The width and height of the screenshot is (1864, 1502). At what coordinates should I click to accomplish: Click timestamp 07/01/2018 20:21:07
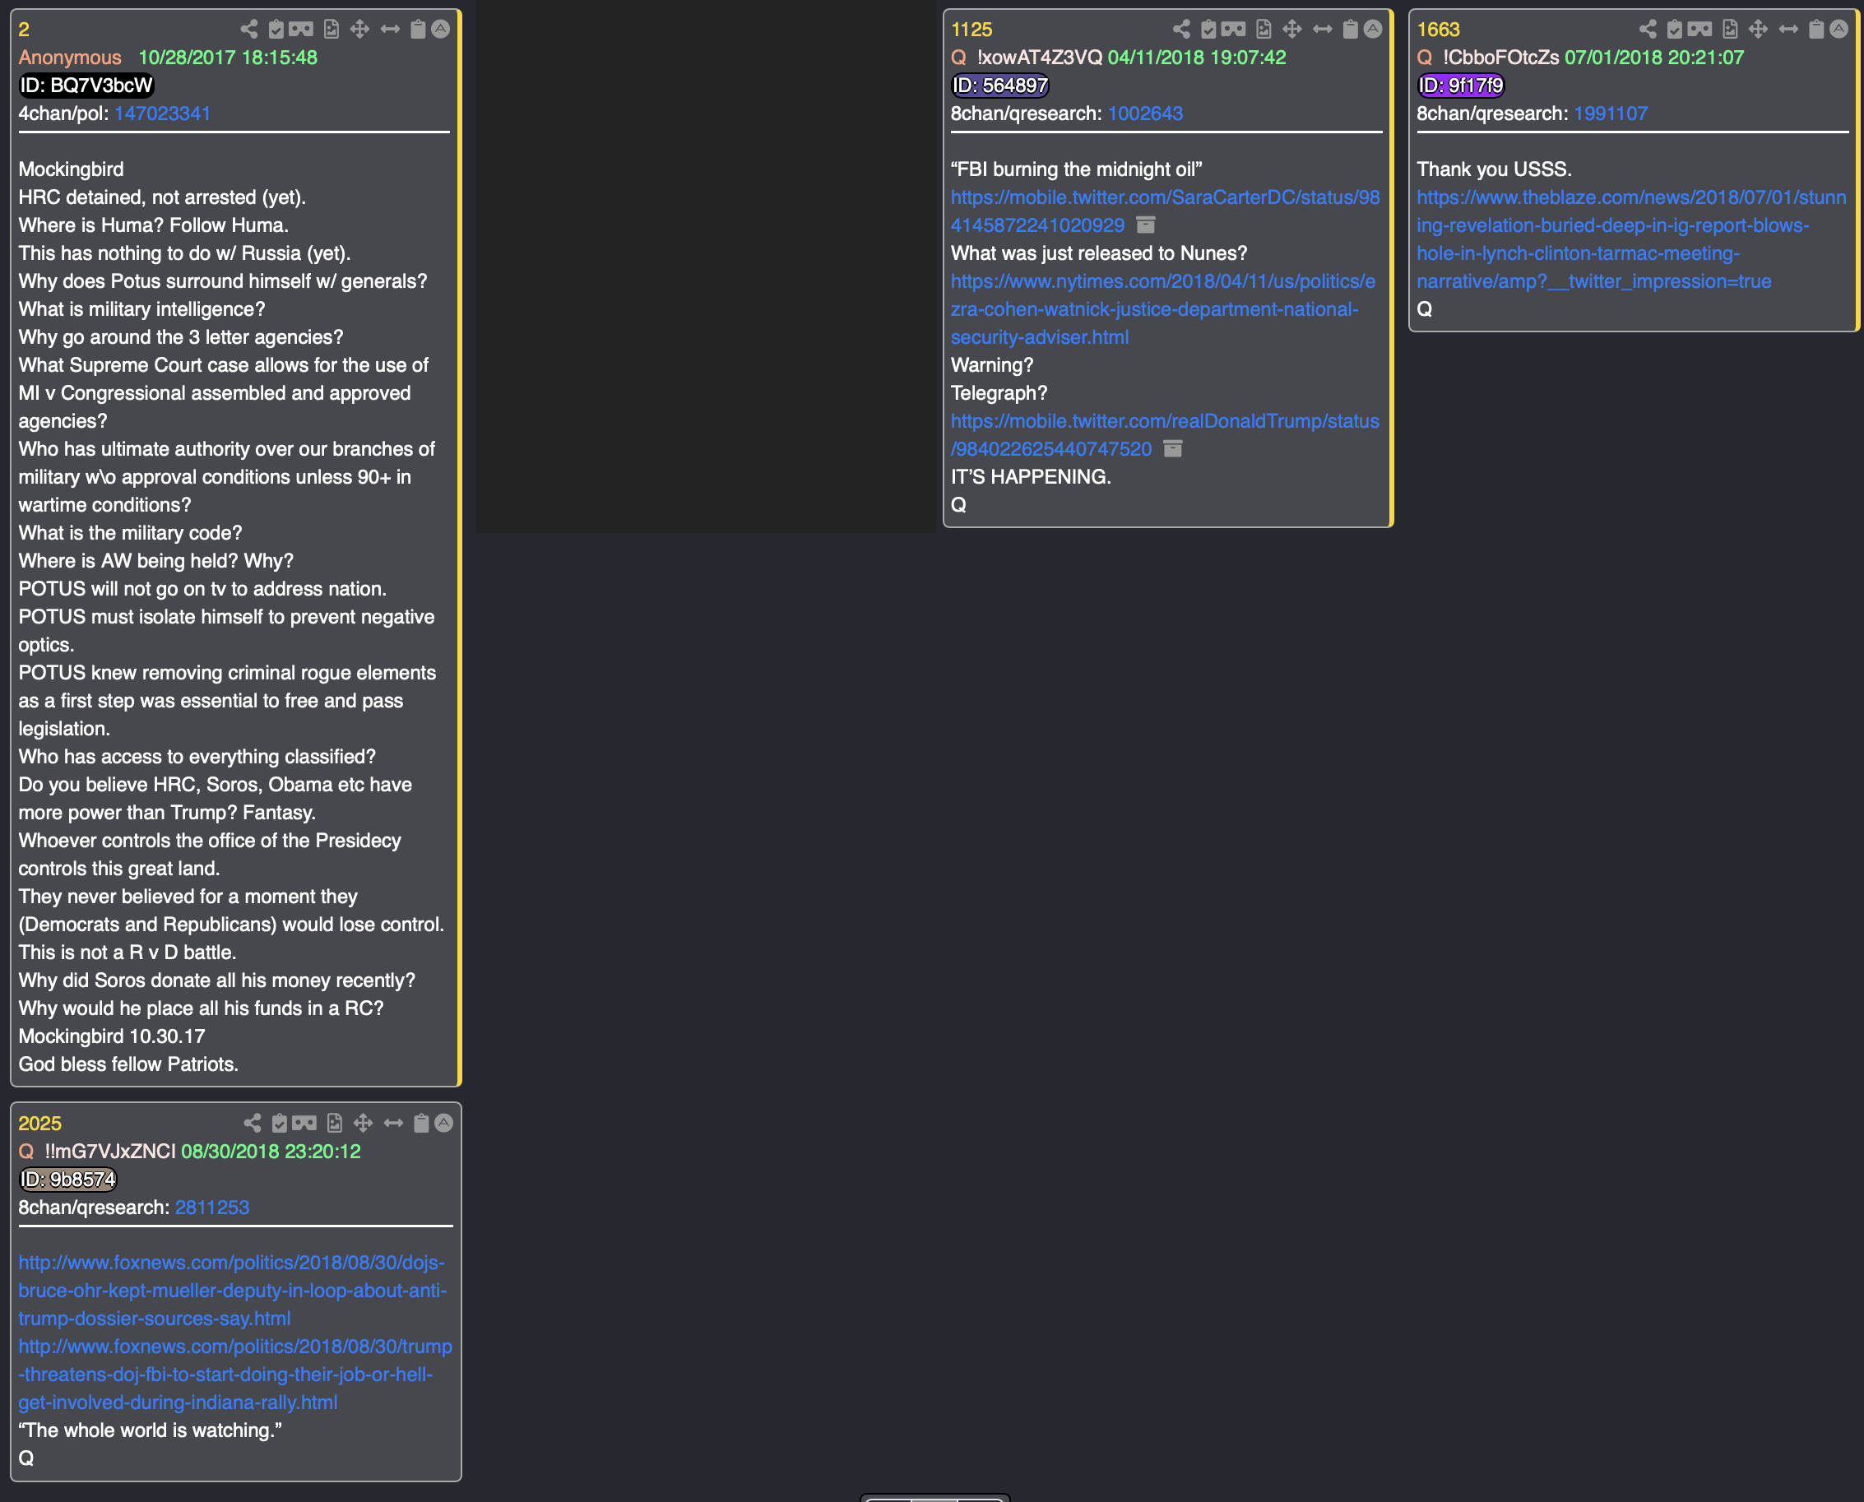(1654, 57)
